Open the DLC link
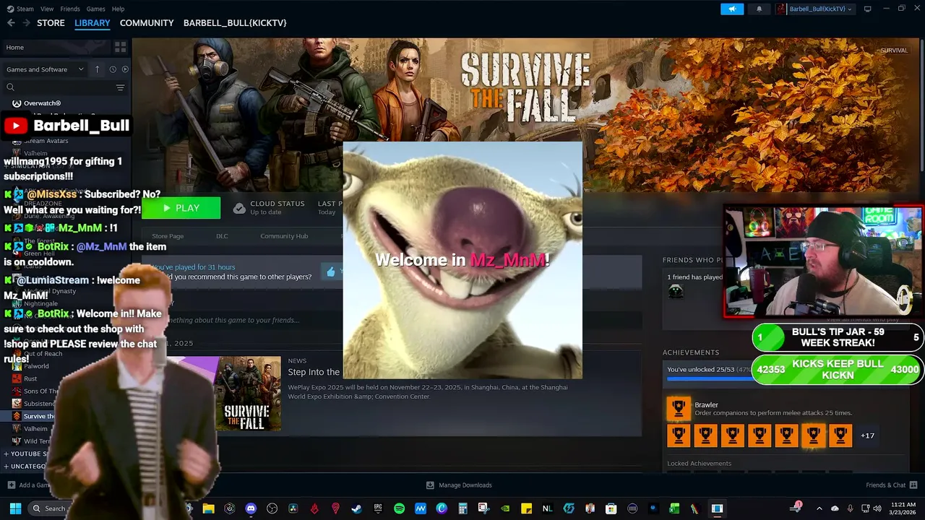This screenshot has height=520, width=925. pos(222,236)
